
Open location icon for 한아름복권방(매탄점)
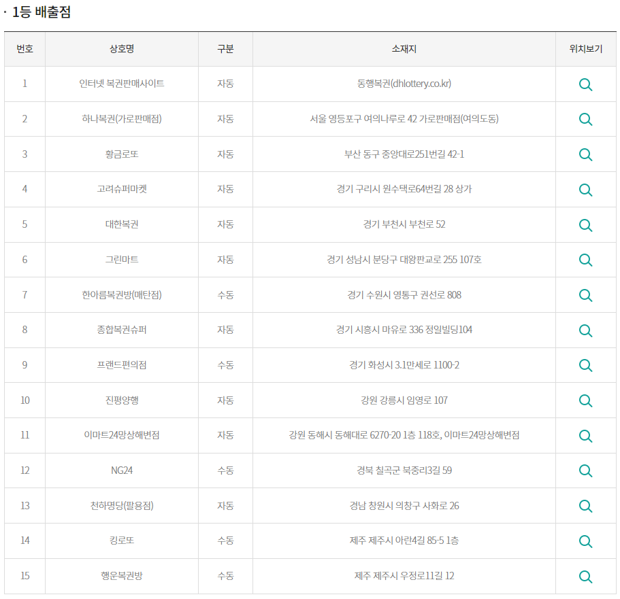[585, 295]
